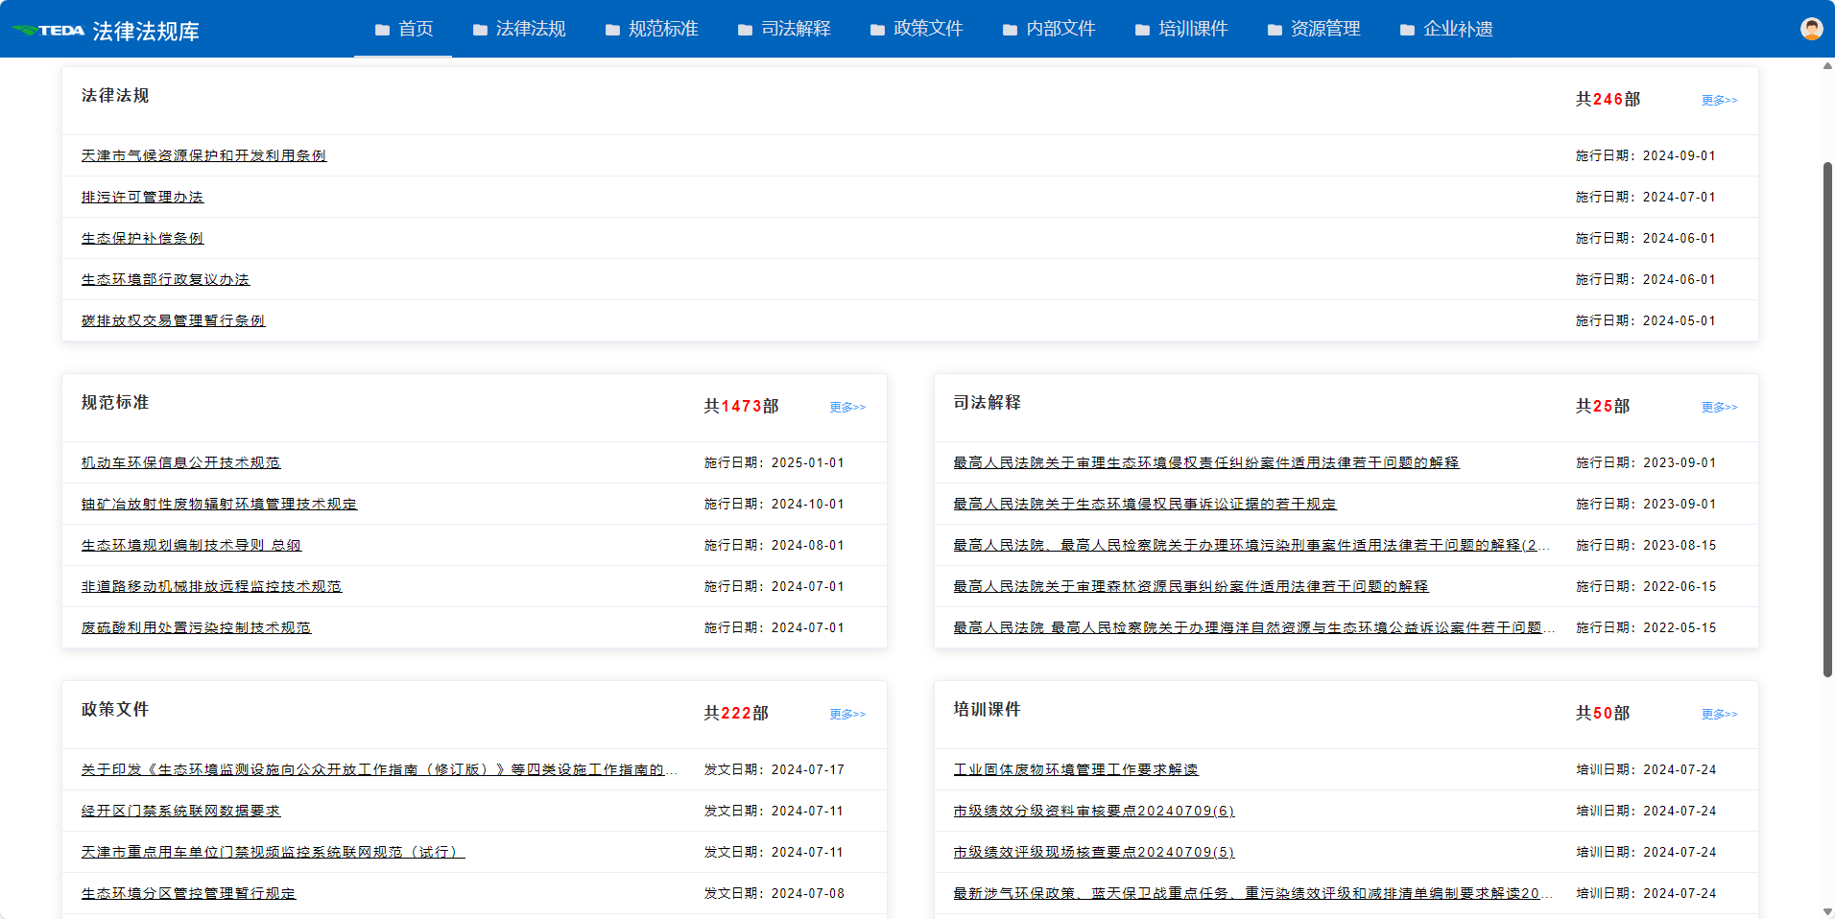Click 更多>> in the 规范标准 section
The width and height of the screenshot is (1835, 919).
[x=847, y=407]
